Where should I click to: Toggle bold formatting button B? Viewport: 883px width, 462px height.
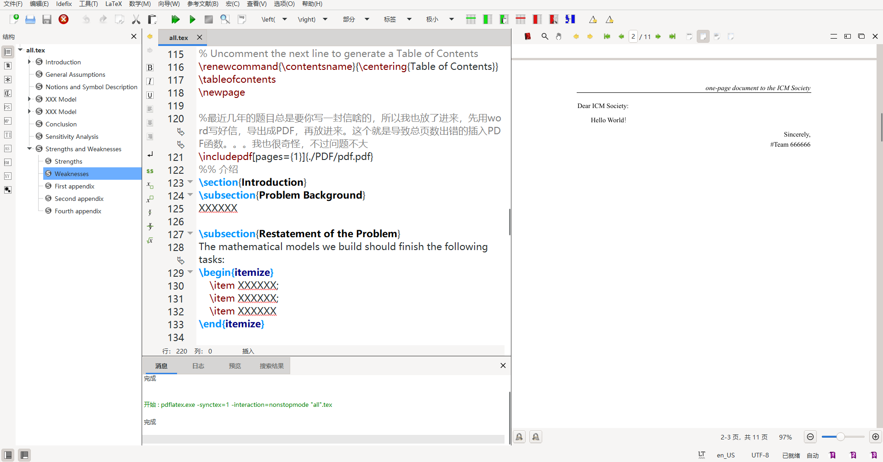(x=150, y=68)
